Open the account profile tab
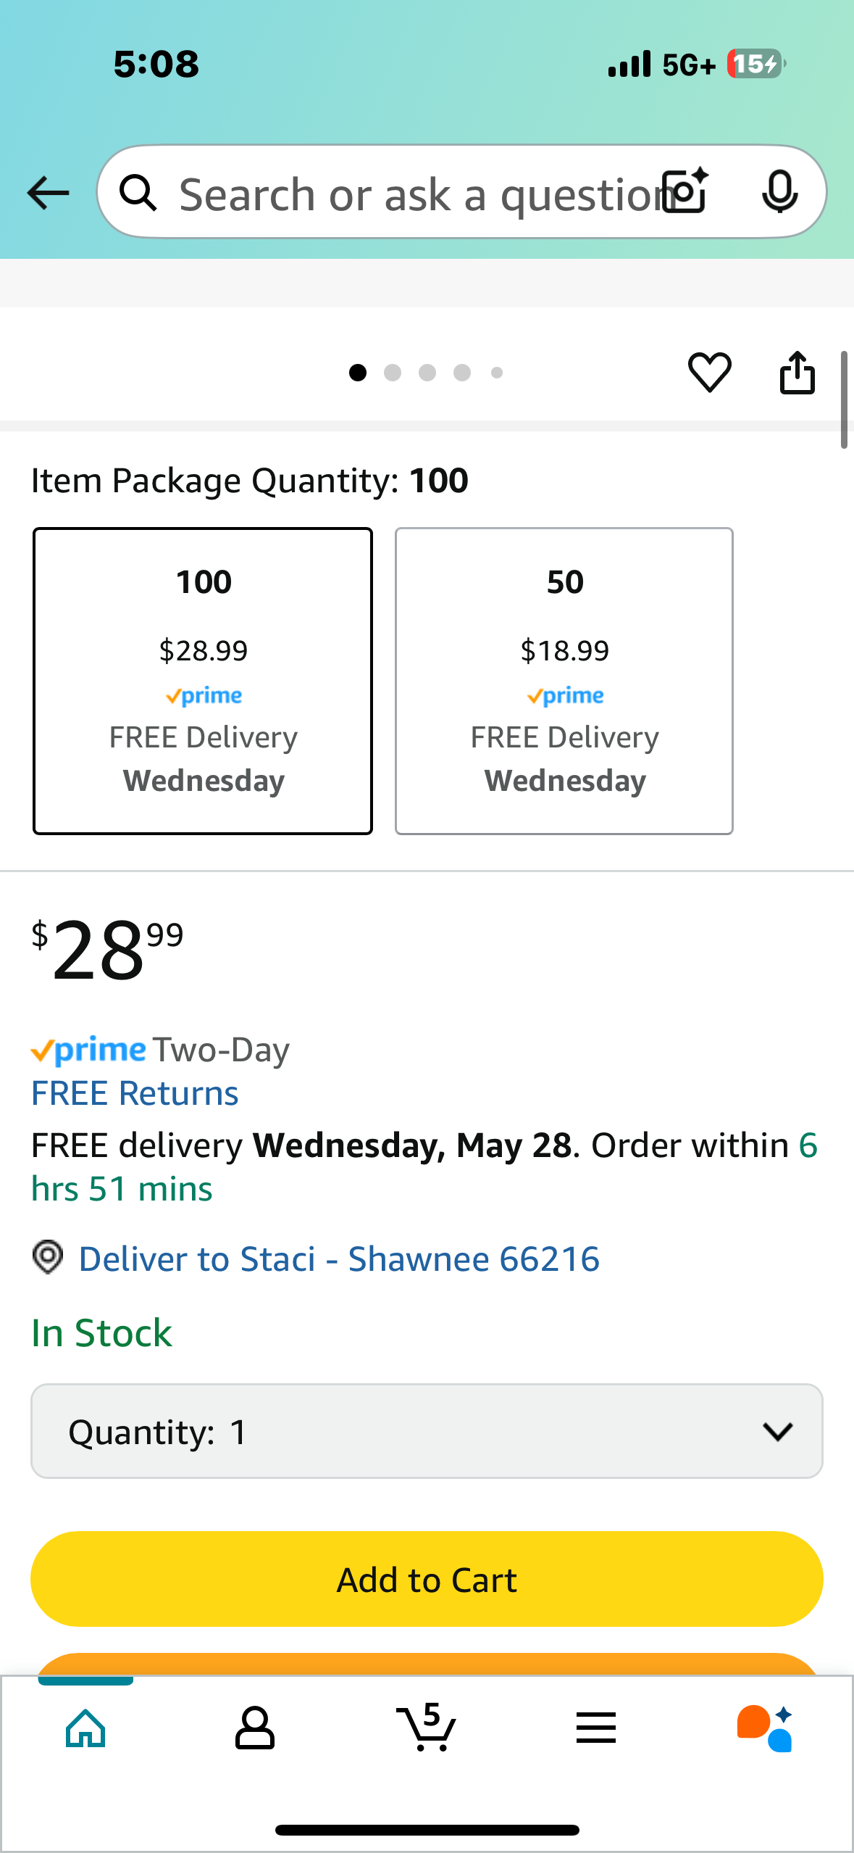Viewport: 854px width, 1853px height. [x=255, y=1728]
